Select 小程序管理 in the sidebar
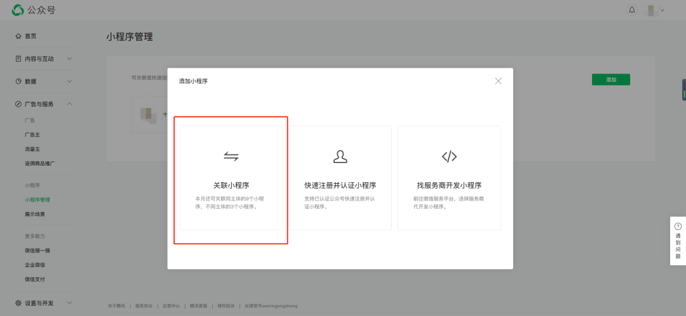 click(x=37, y=200)
